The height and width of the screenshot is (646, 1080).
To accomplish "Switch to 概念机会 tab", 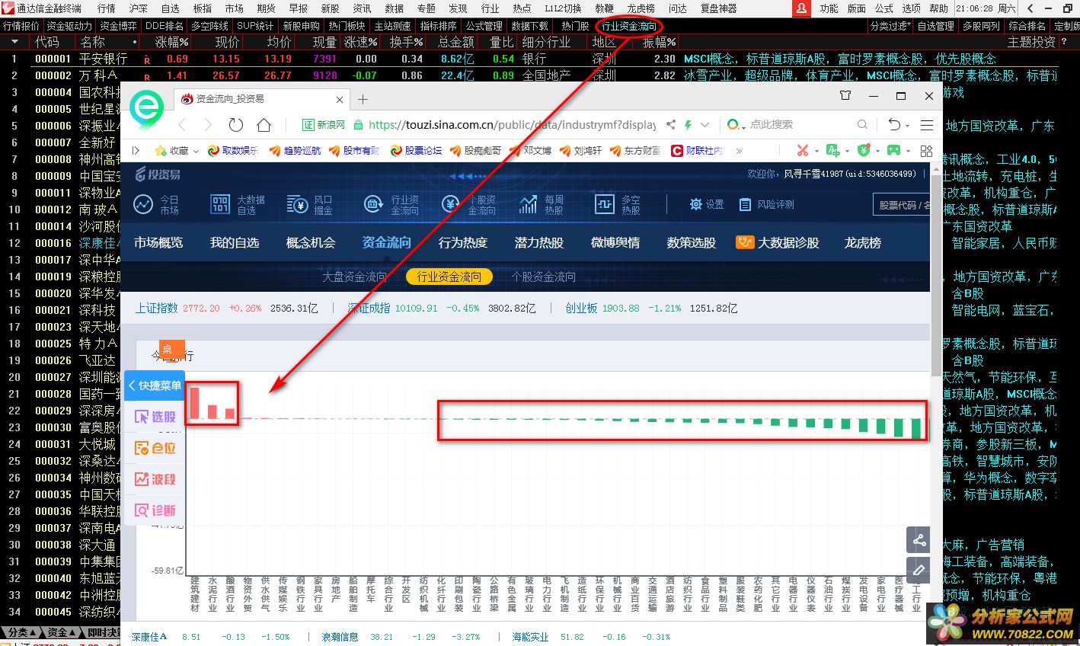I will click(x=311, y=243).
